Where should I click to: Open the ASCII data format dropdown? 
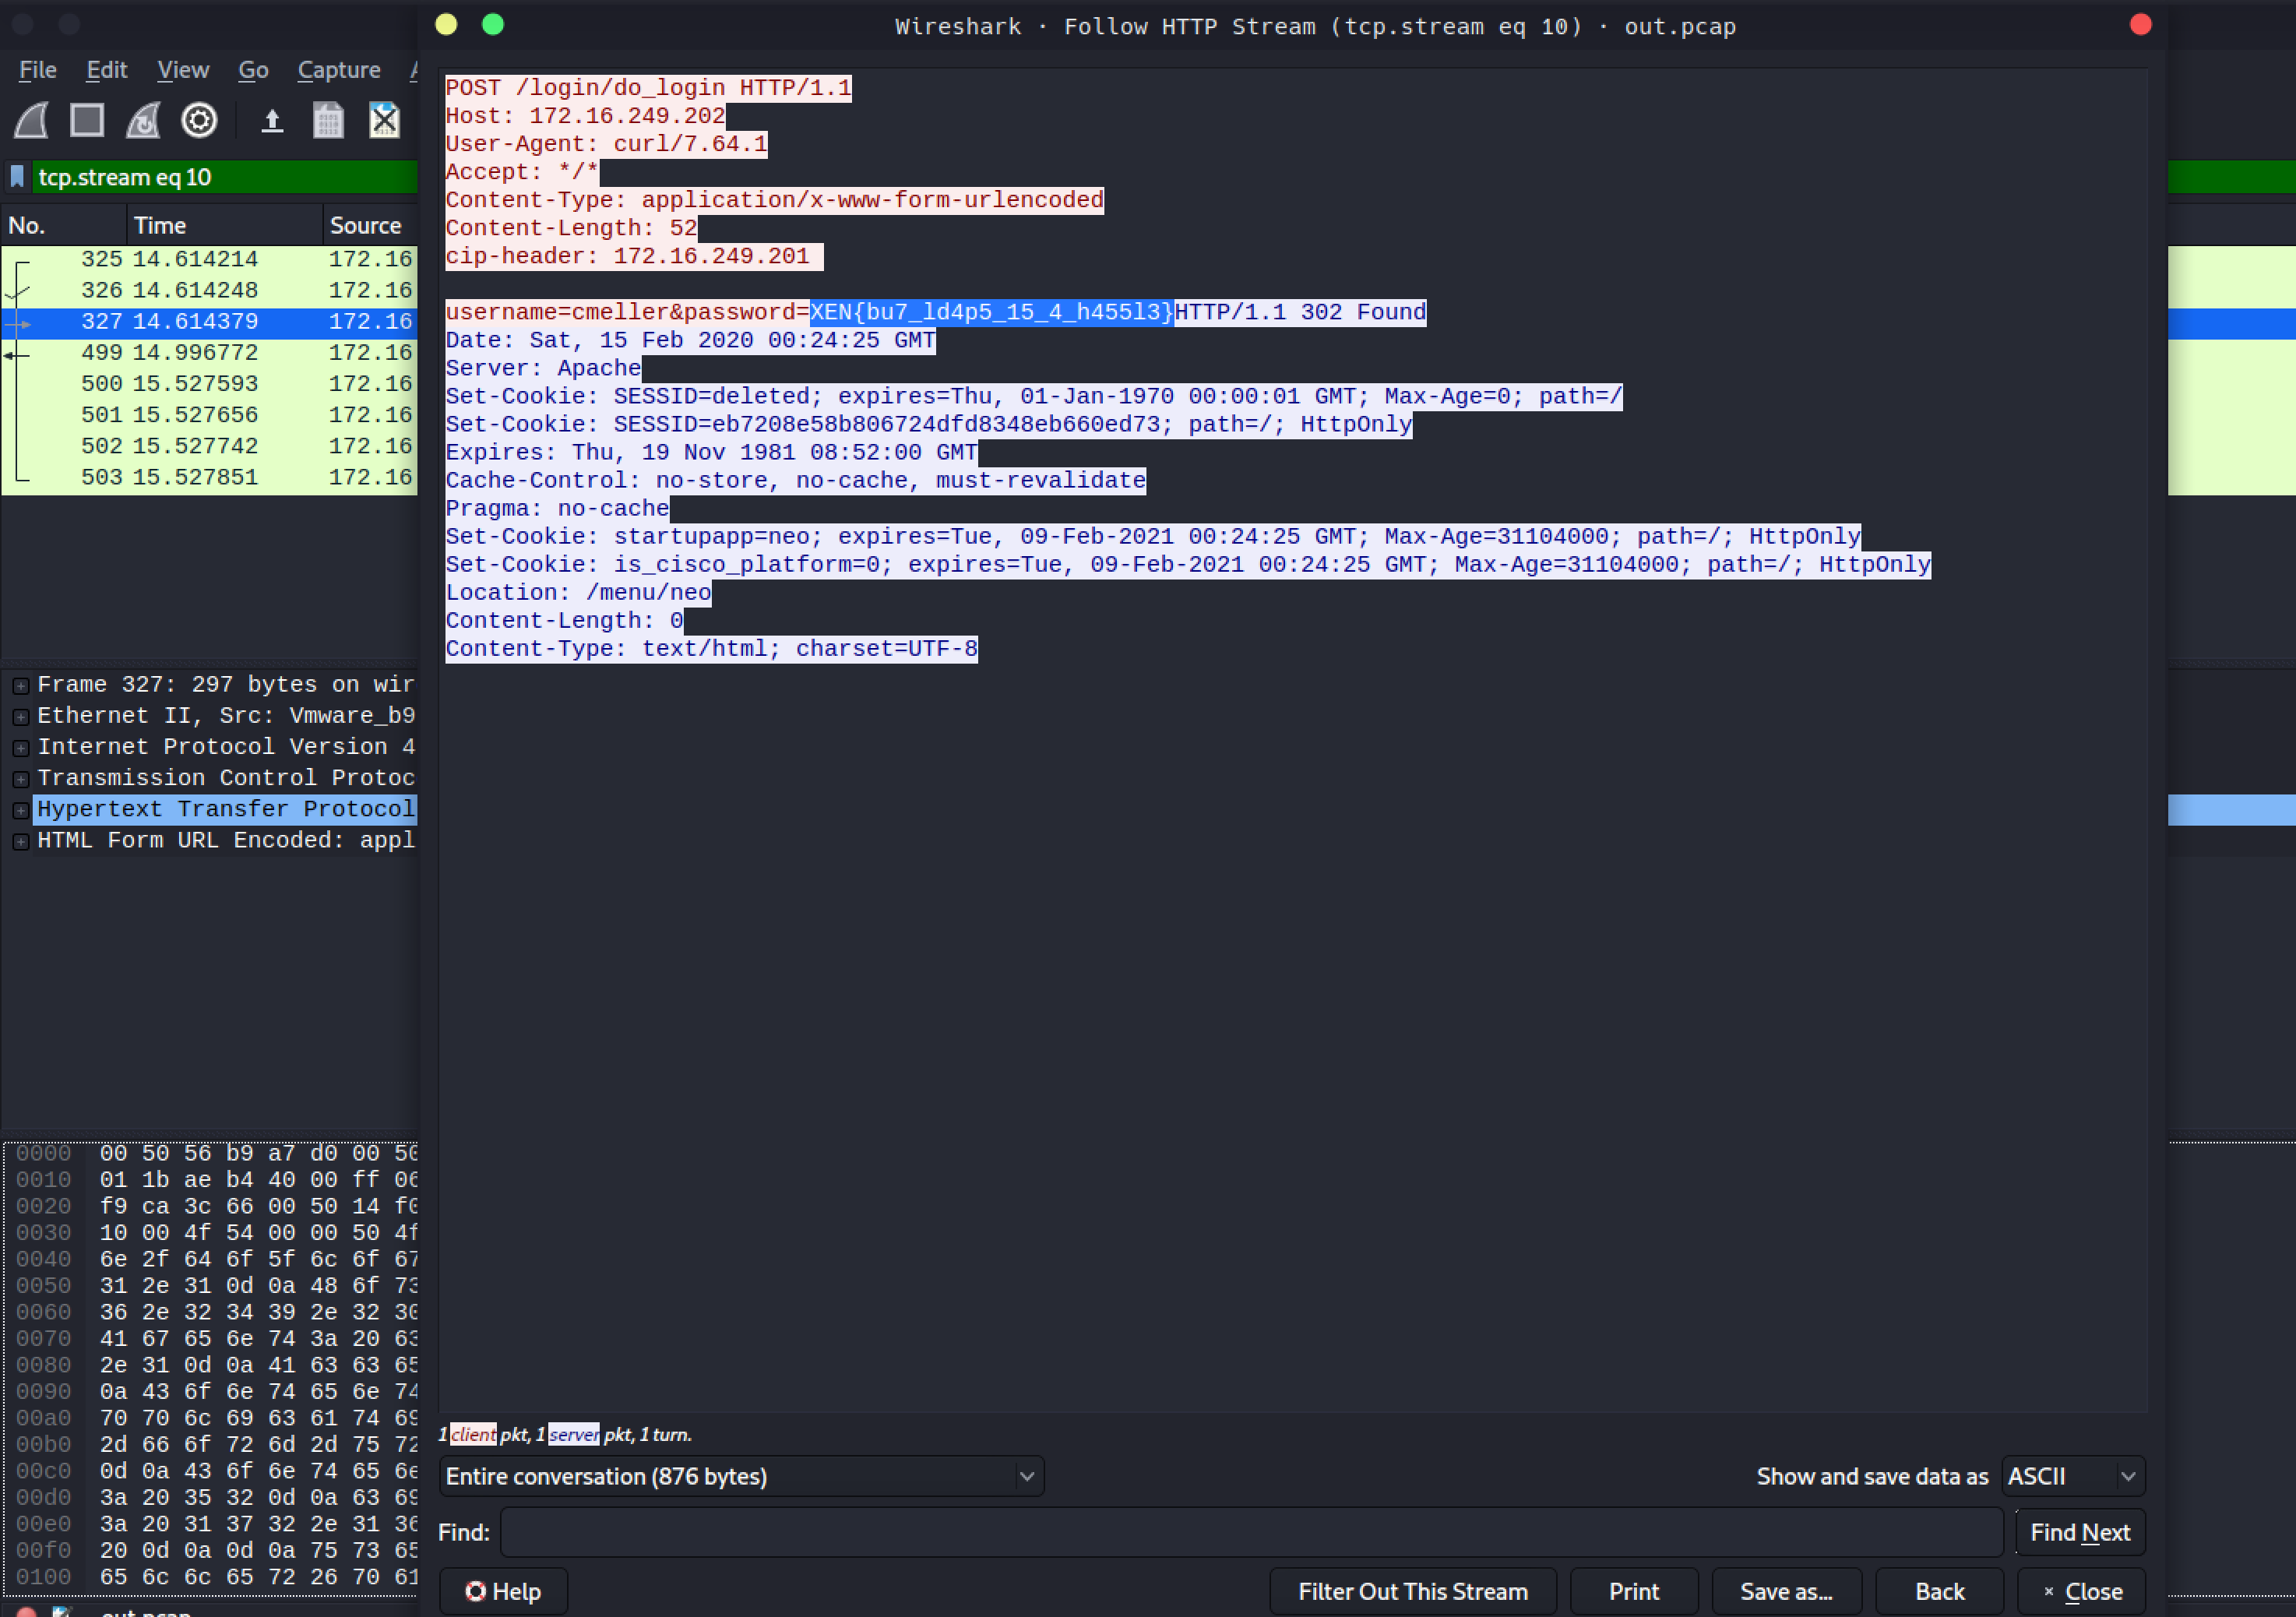pos(2073,1476)
